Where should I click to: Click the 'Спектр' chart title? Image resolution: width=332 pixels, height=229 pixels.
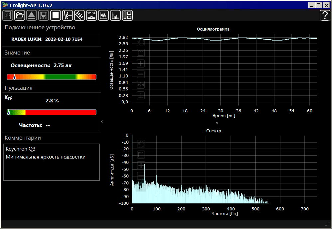[214, 131]
